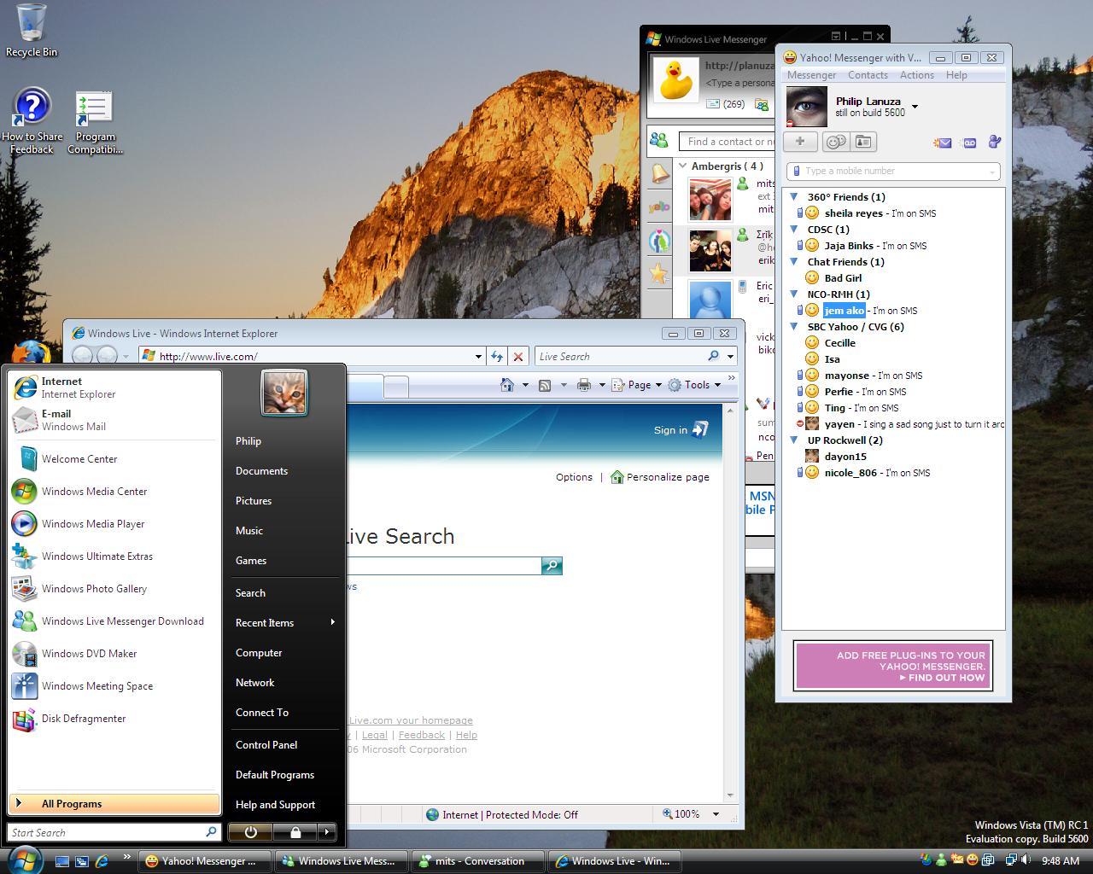Click the Print icon in IE toolbar
Image resolution: width=1093 pixels, height=874 pixels.
(584, 385)
